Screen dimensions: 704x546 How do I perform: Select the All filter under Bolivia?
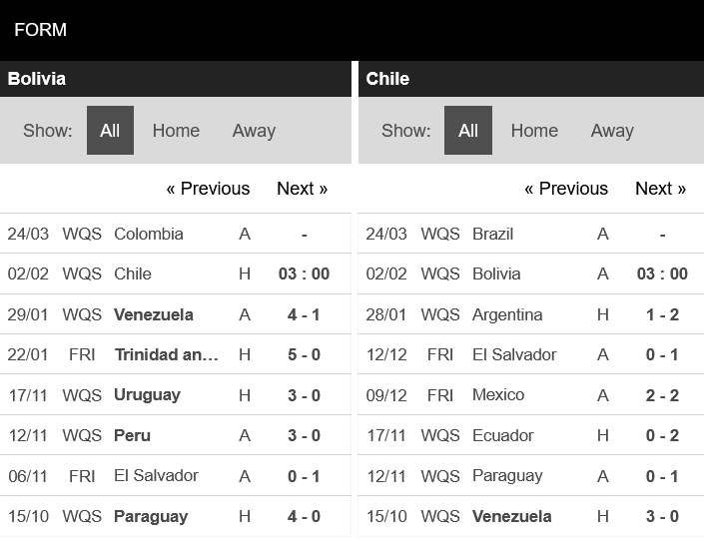coord(110,131)
